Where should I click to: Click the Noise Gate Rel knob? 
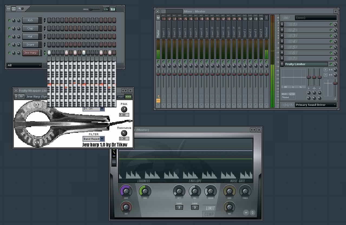point(229,207)
